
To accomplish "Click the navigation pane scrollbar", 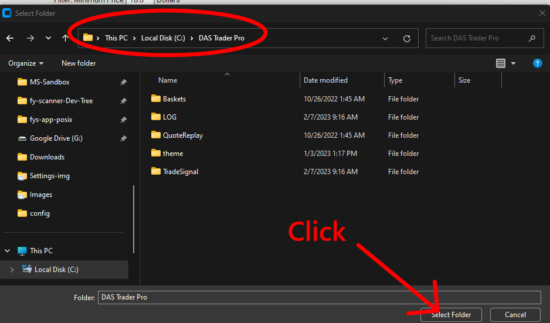I will point(134,219).
